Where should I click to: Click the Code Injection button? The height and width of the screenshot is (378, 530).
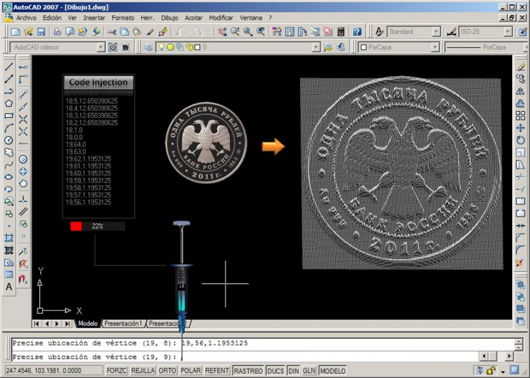(x=99, y=83)
